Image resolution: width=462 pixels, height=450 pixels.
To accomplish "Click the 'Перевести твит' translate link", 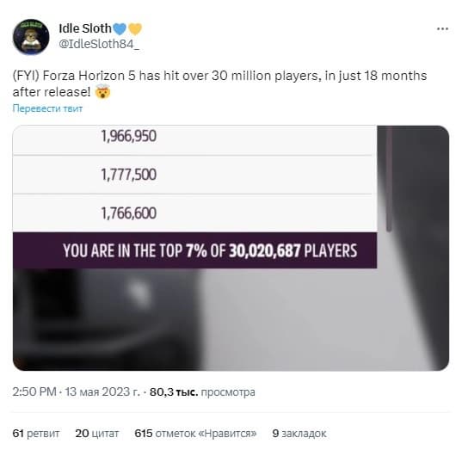I will click(47, 108).
